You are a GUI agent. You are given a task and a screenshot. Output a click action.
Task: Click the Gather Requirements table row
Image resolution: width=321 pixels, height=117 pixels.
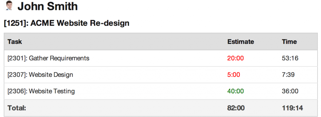161,58
